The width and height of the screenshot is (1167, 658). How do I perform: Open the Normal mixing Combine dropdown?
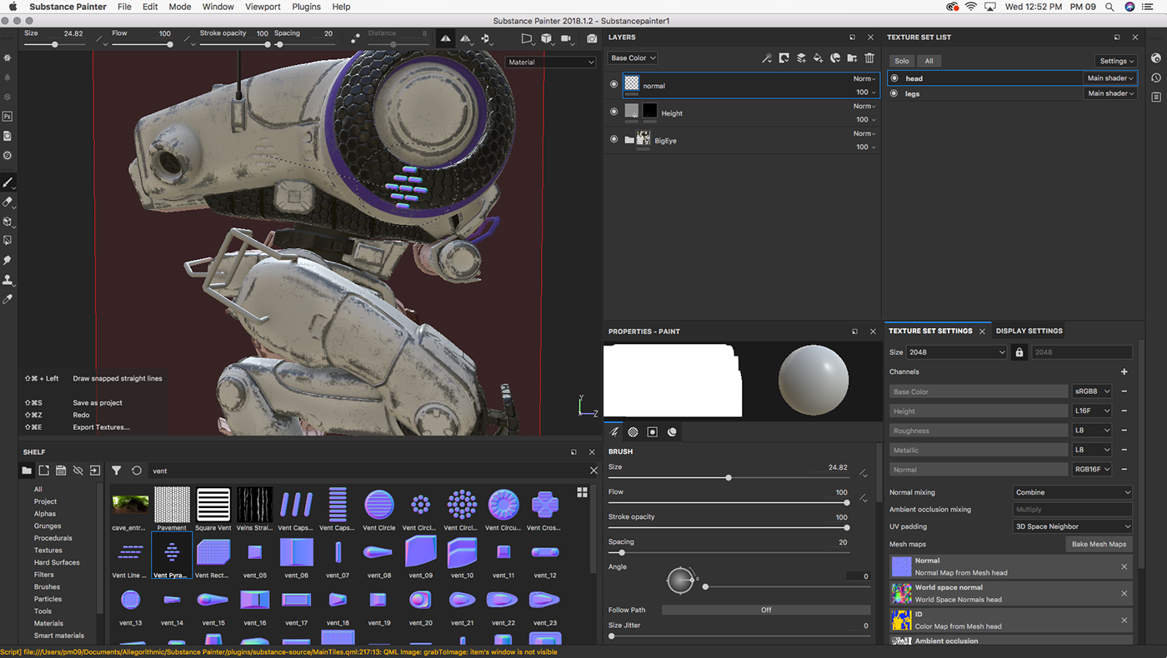tap(1072, 492)
